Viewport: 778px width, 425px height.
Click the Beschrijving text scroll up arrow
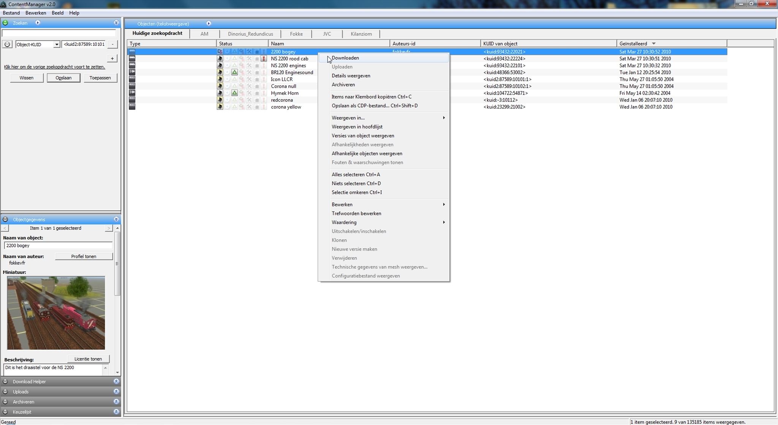point(105,368)
